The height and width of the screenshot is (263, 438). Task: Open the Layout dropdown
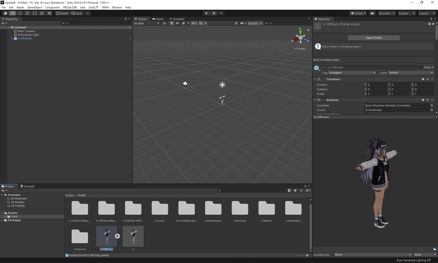[427, 13]
